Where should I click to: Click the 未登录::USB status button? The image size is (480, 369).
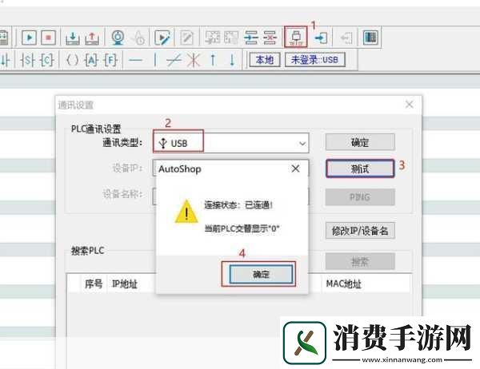pyautogui.click(x=315, y=60)
